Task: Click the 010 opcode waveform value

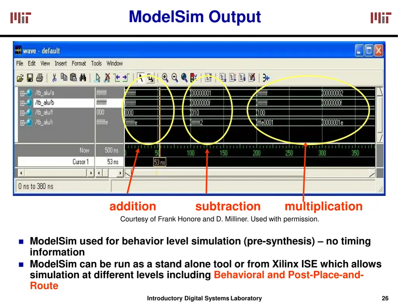Action: 195,113
